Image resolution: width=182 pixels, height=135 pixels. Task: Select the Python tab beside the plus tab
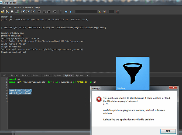tap(79, 75)
